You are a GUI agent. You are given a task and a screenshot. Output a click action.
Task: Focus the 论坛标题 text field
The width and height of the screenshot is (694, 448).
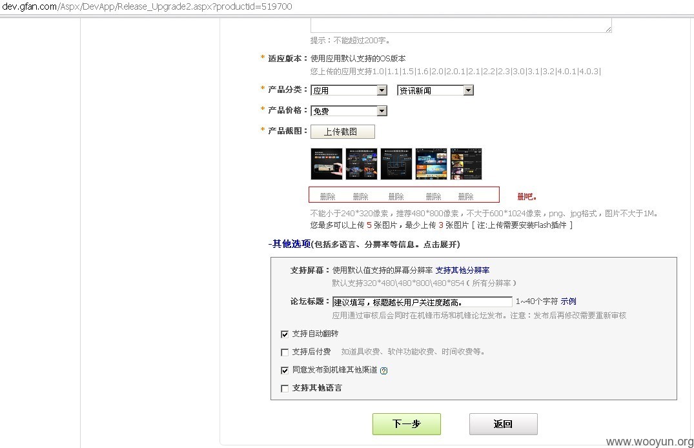coord(422,302)
